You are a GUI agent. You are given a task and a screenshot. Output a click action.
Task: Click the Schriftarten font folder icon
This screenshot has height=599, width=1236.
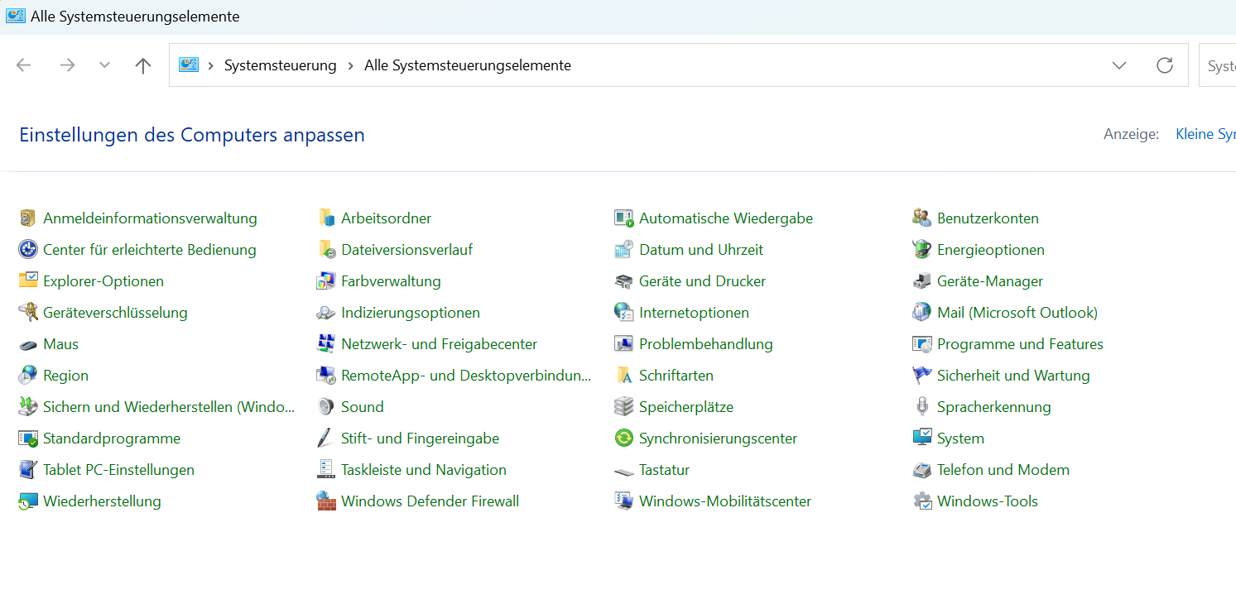coord(624,376)
